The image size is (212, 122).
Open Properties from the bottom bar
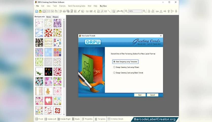point(87,119)
